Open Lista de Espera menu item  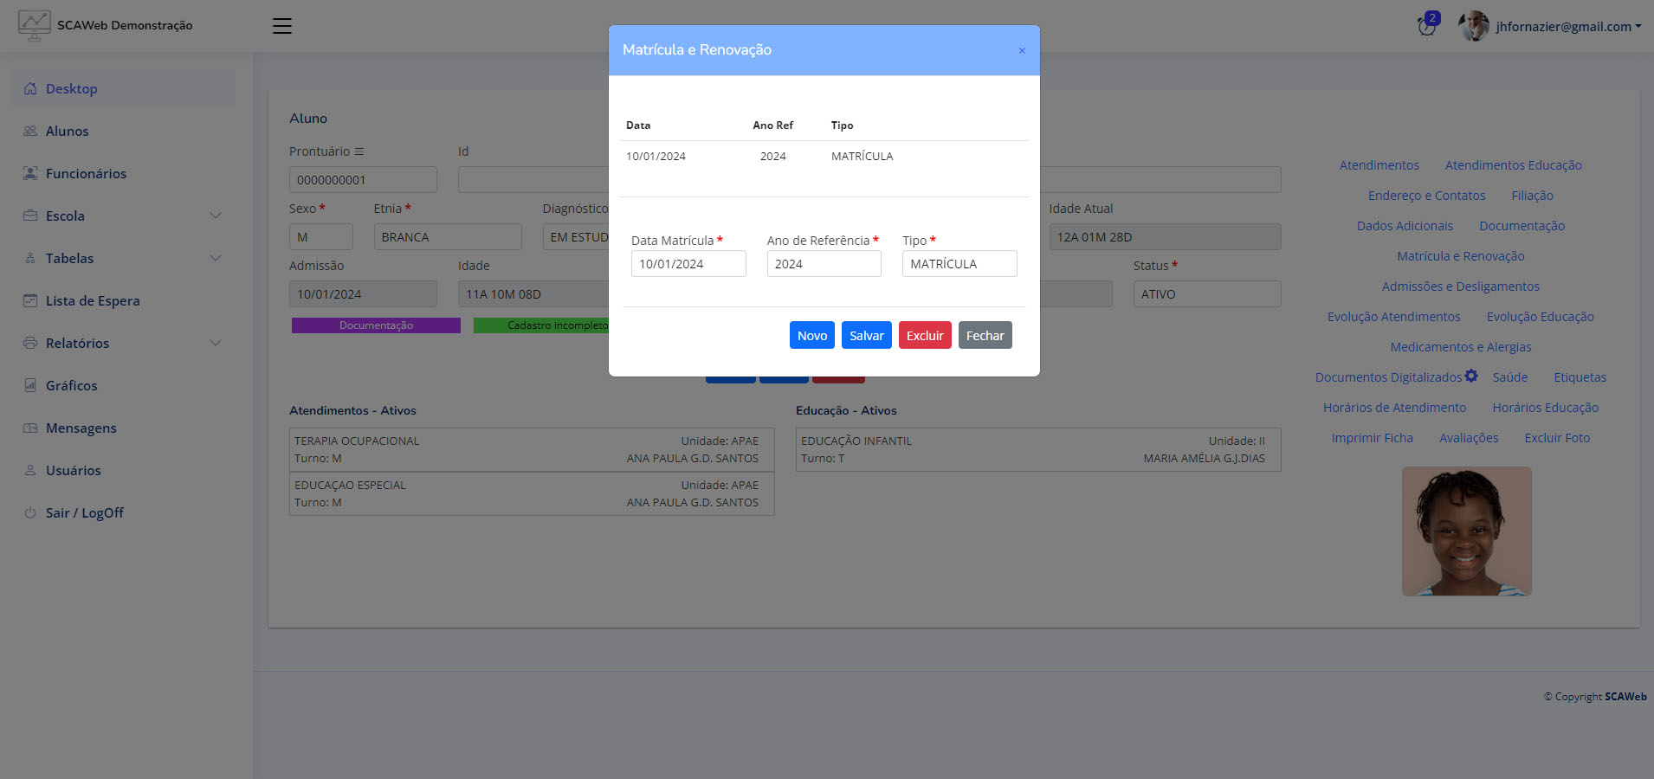[92, 300]
